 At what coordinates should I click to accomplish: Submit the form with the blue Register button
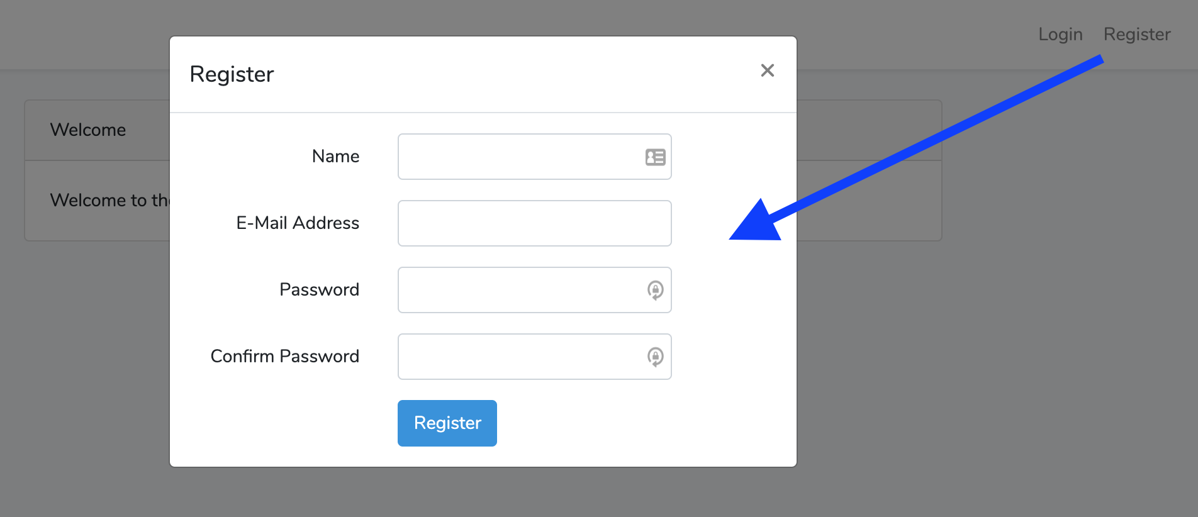pyautogui.click(x=447, y=423)
